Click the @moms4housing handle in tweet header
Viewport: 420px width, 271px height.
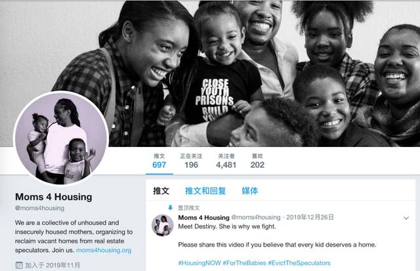click(x=256, y=217)
